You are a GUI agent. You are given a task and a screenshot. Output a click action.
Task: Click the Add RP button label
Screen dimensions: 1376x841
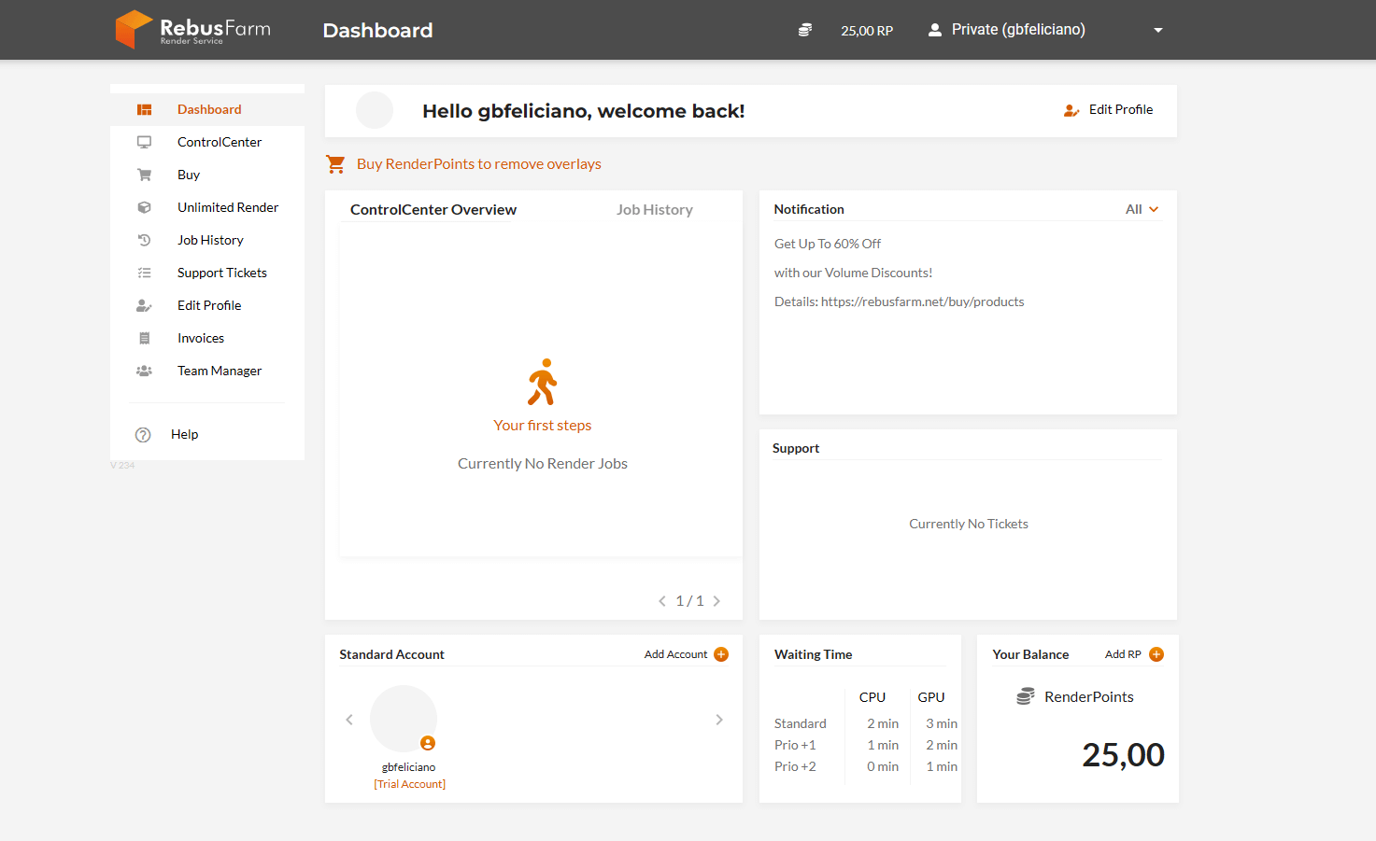point(1123,654)
